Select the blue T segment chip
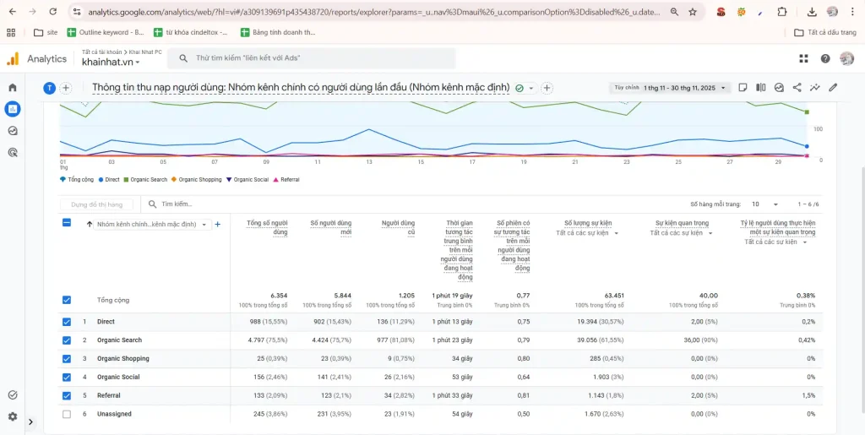Viewport: 865px width, 435px height. coord(50,88)
